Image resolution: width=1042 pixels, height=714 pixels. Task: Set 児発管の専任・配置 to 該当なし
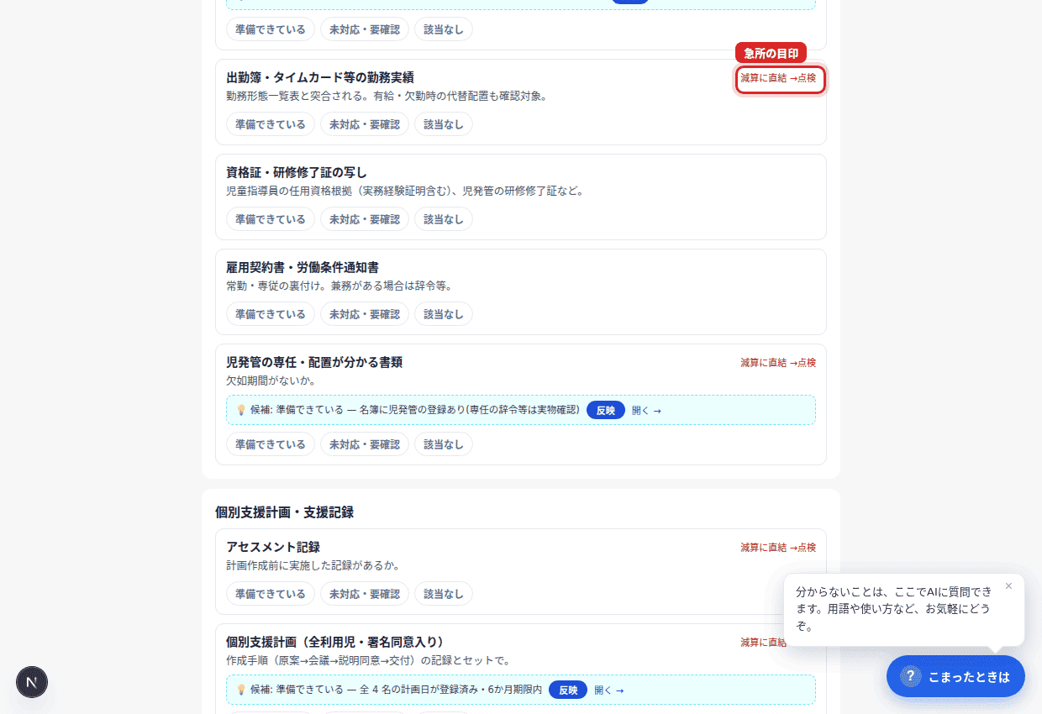(444, 444)
